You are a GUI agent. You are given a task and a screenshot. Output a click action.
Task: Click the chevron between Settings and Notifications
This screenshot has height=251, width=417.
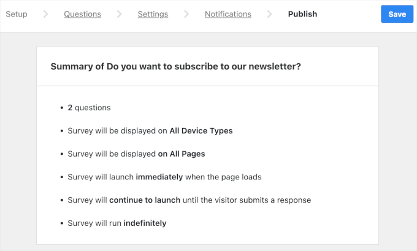coord(186,14)
